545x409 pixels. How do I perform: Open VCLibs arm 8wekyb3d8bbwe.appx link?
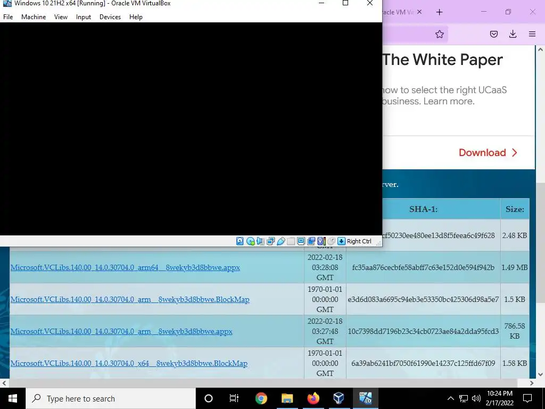point(121,331)
